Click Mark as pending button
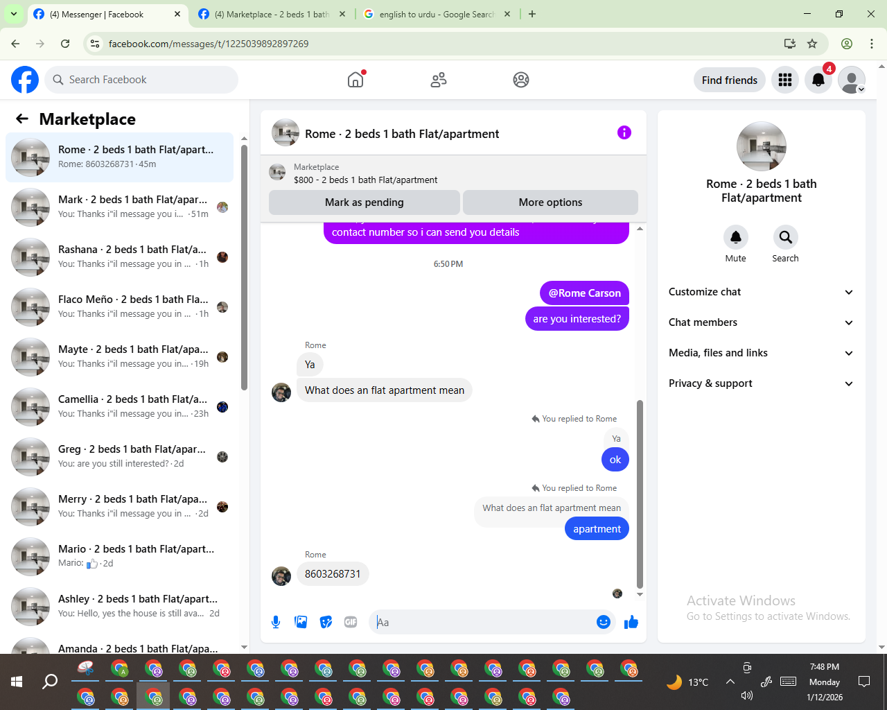Image resolution: width=887 pixels, height=710 pixels. pyautogui.click(x=365, y=202)
